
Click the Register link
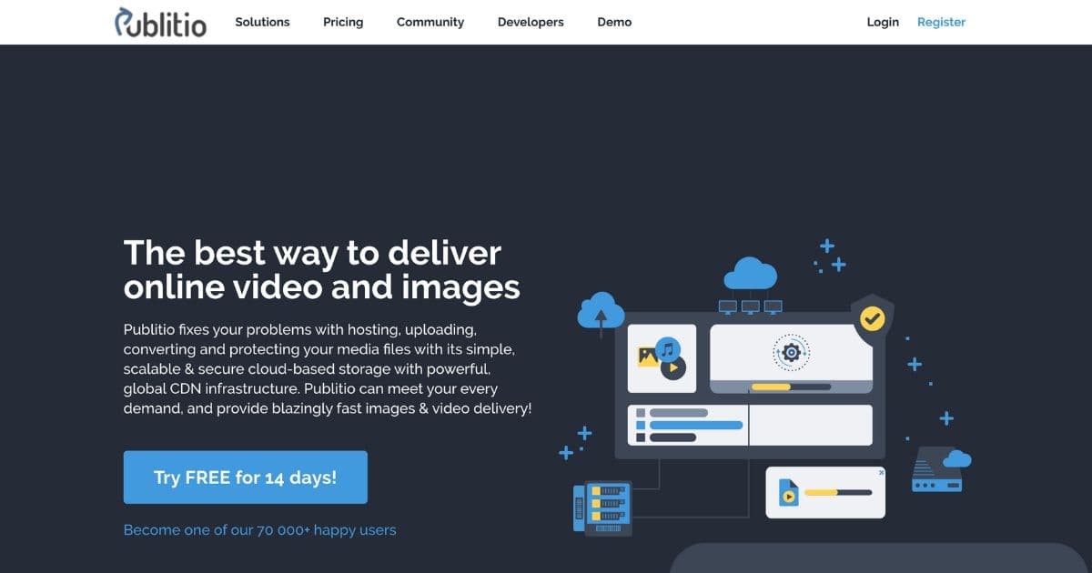coord(941,22)
